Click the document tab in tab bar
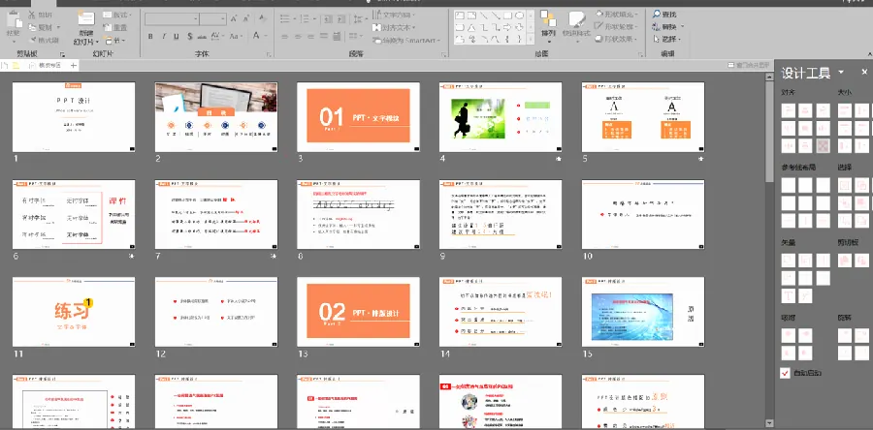 (x=45, y=66)
